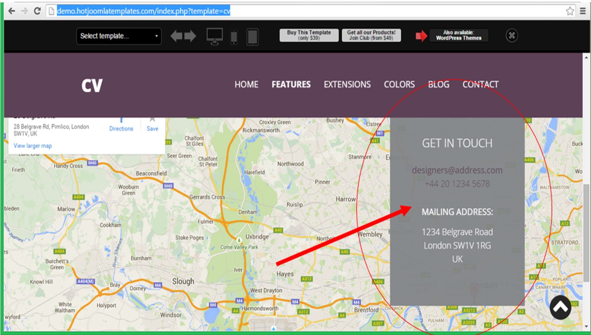Screen dimensions: 591x335
Task: Click Windsor label on the map
Action: tap(171, 315)
